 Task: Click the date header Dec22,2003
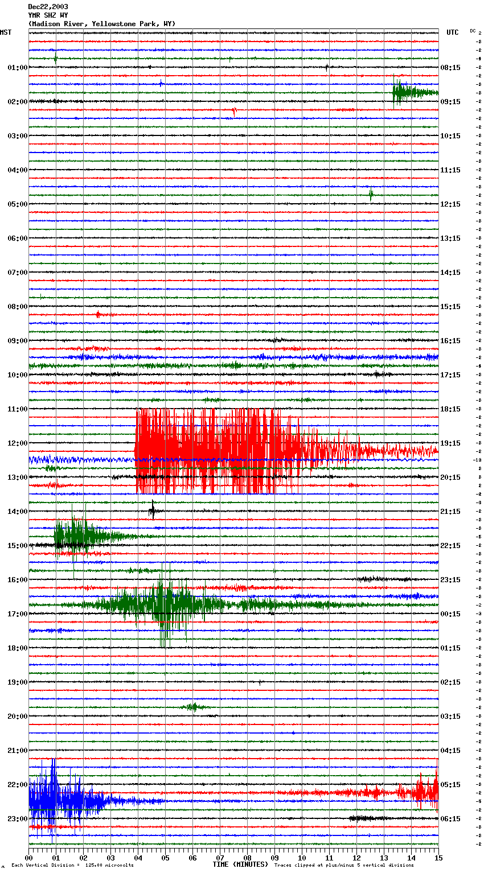tap(48, 7)
